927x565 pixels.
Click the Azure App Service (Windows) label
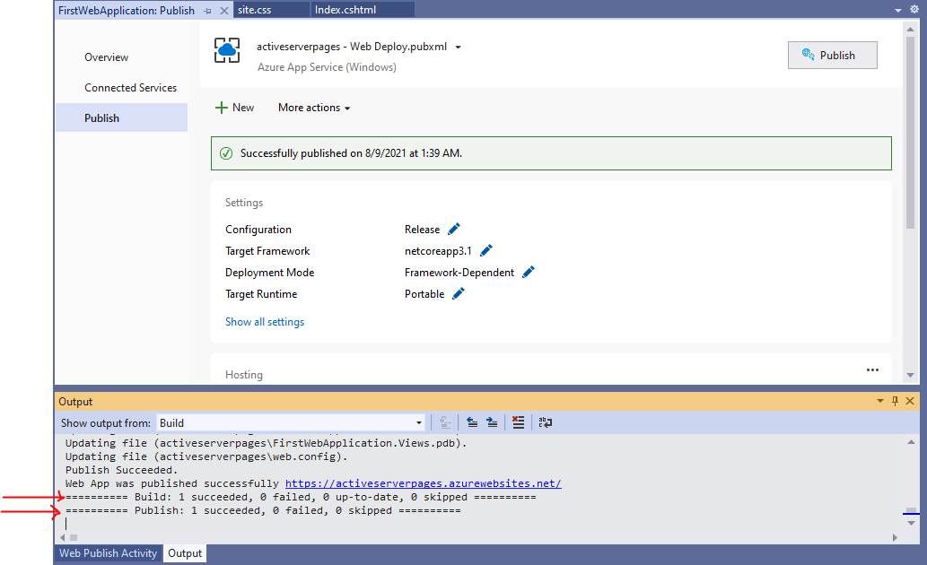pyautogui.click(x=327, y=67)
